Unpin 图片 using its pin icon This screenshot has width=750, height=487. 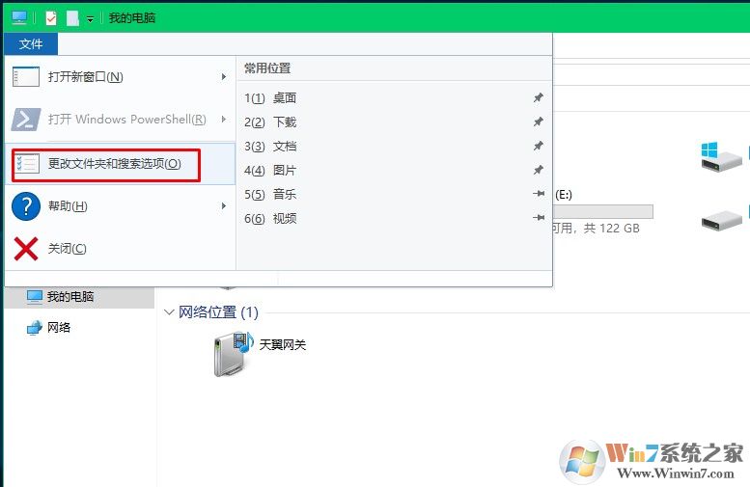click(x=539, y=170)
